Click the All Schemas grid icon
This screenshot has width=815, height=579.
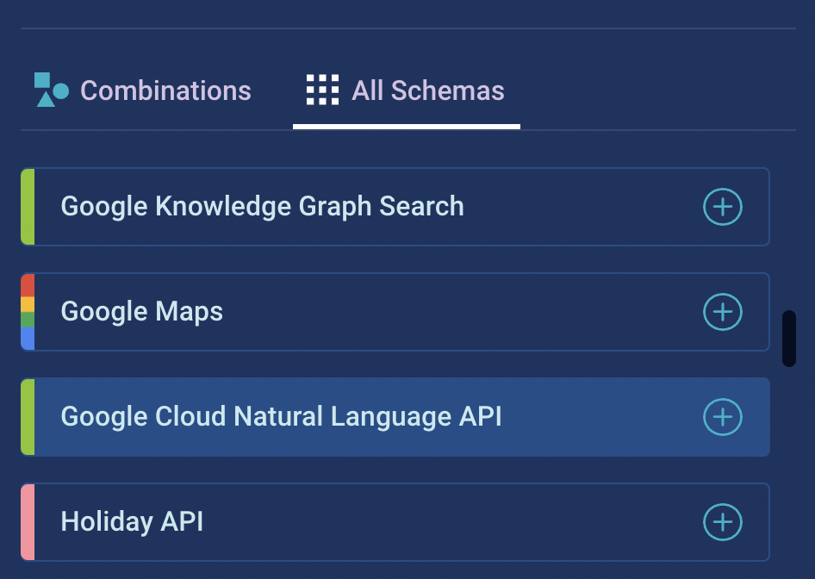[322, 90]
